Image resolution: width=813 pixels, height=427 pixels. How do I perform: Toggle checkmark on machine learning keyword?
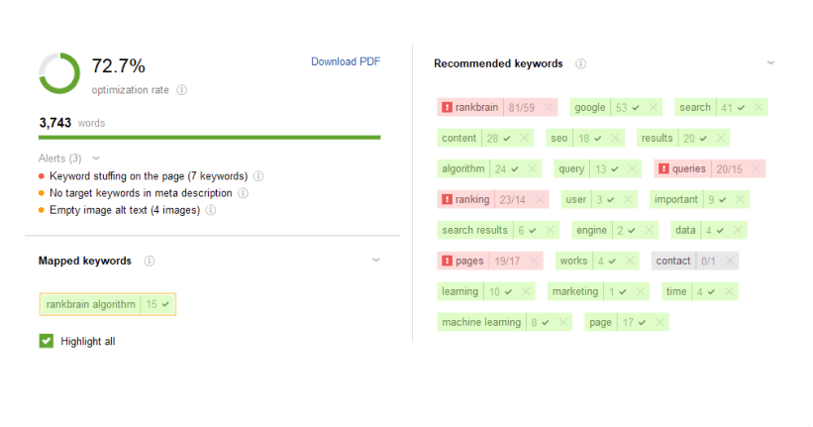[x=546, y=323]
